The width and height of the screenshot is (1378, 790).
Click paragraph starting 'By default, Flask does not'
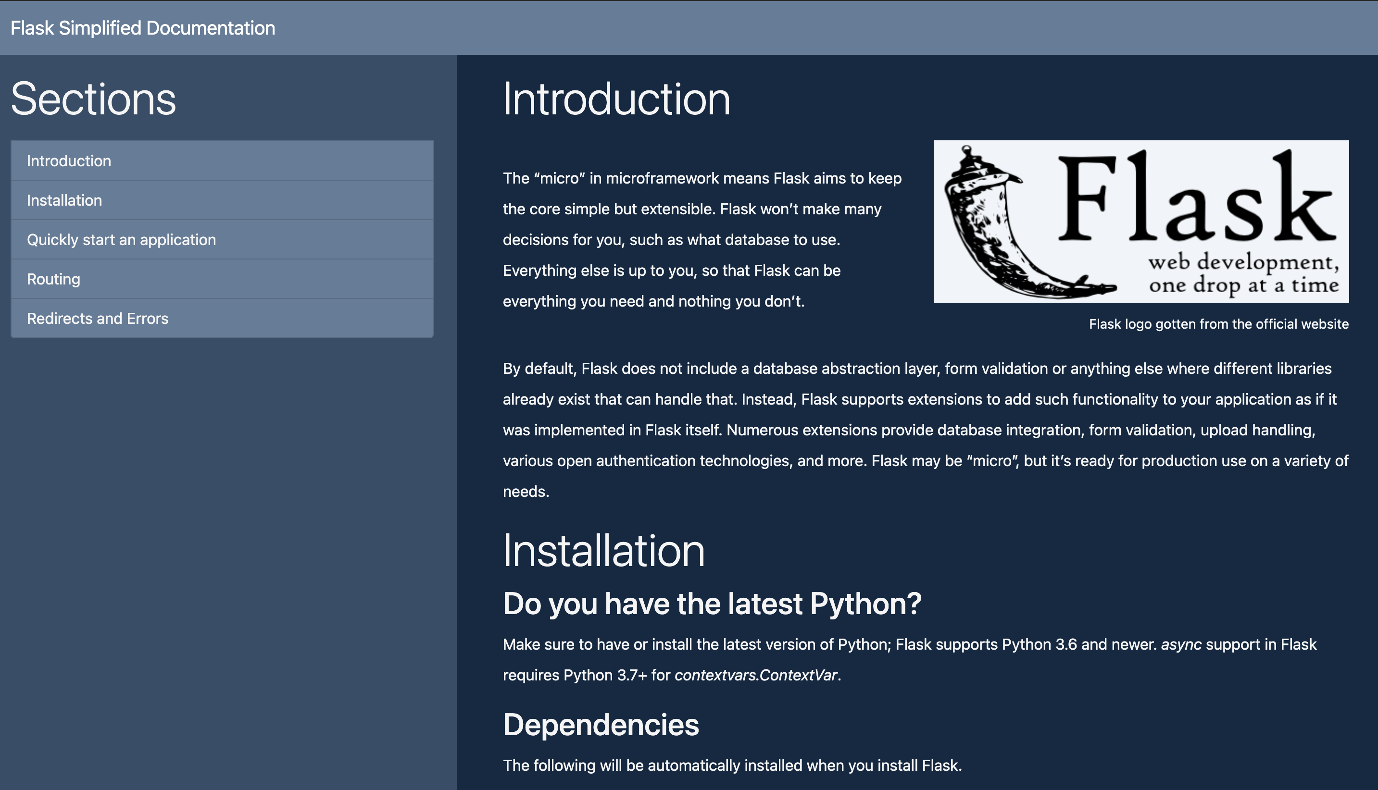(x=926, y=430)
